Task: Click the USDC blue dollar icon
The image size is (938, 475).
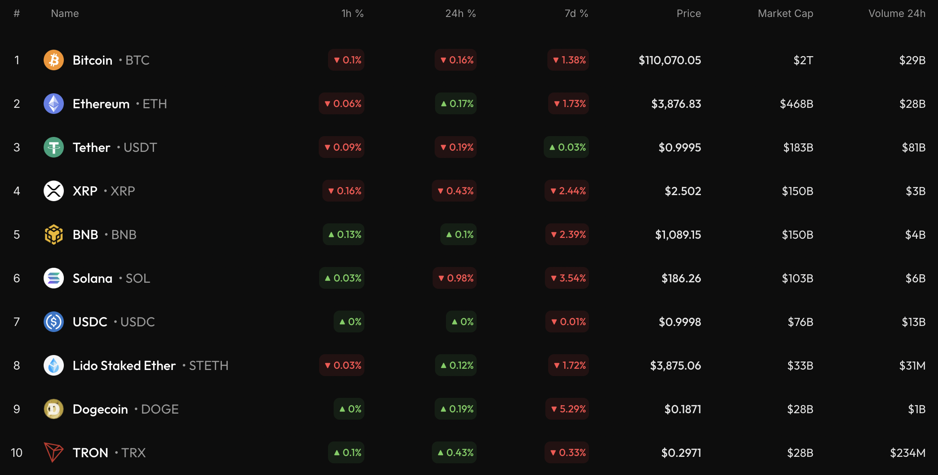Action: coord(54,322)
